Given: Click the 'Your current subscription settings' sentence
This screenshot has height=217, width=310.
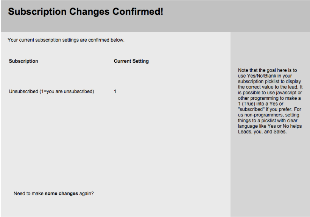Looking at the screenshot, I should click(x=66, y=40).
